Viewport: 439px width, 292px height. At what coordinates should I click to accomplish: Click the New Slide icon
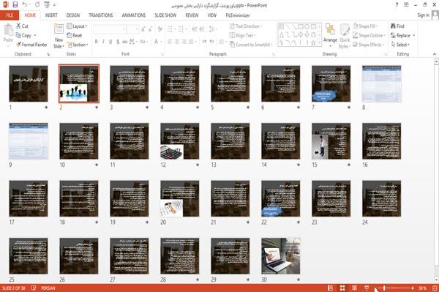click(59, 30)
